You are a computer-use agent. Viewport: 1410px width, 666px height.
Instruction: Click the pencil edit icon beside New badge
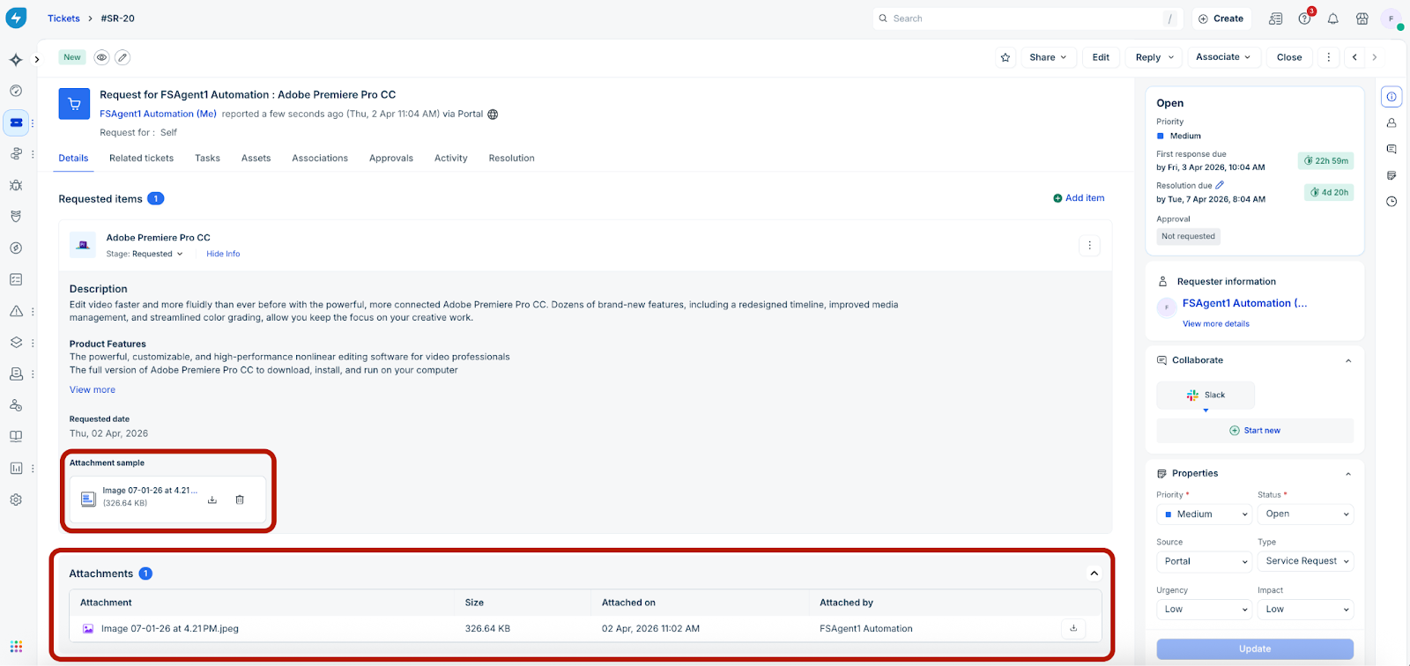122,57
